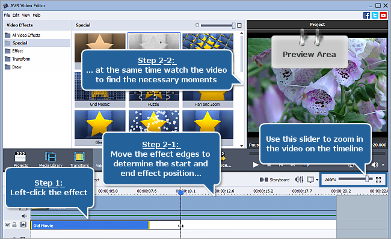This screenshot has height=239, width=391.
Task: Select the blue mosaic stars effect thumbnail
Action: (x=208, y=41)
